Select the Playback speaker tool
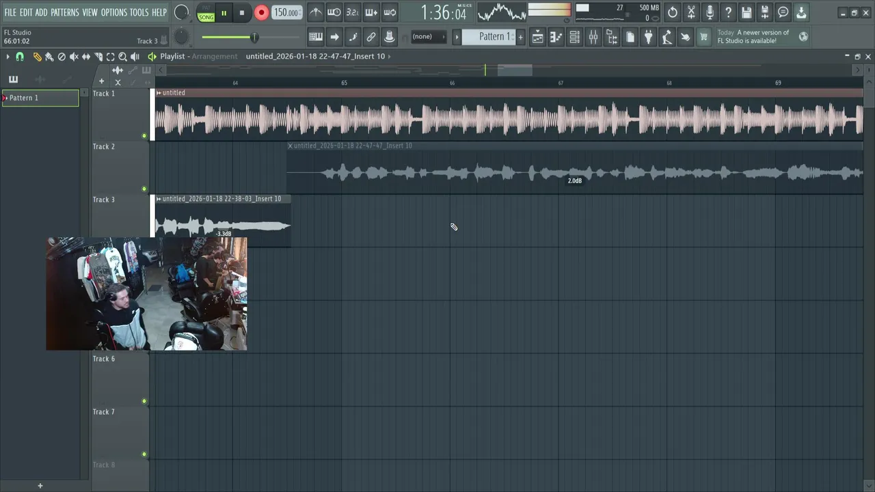Viewport: 875px width, 492px height. [x=135, y=57]
